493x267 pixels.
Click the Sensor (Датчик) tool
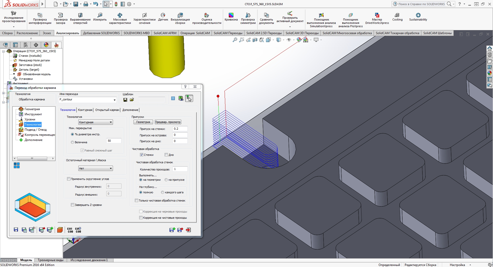tap(163, 17)
